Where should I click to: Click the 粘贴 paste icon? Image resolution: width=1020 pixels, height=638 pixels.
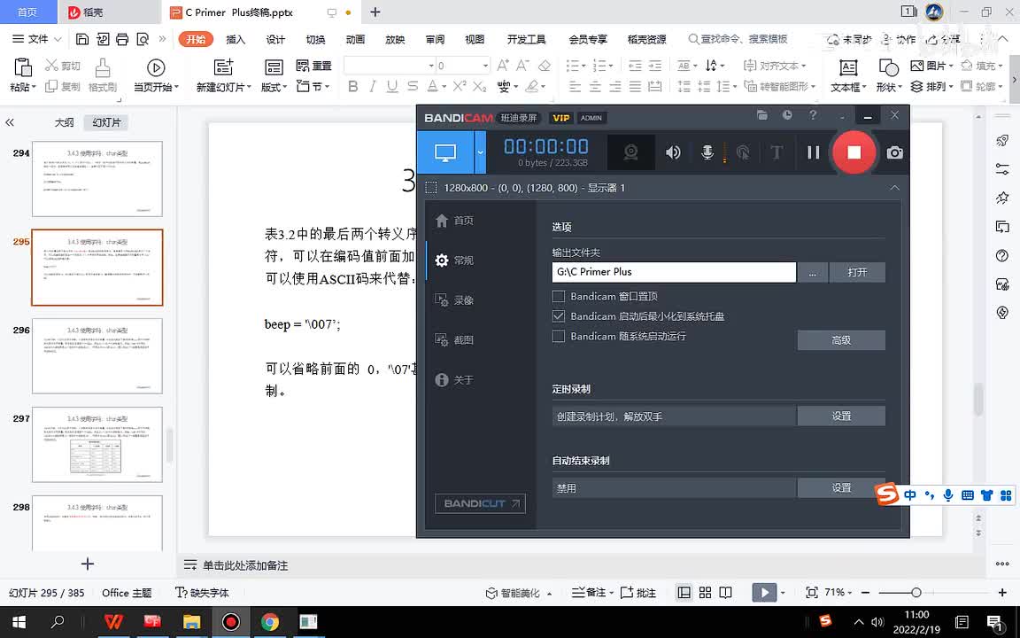23,67
